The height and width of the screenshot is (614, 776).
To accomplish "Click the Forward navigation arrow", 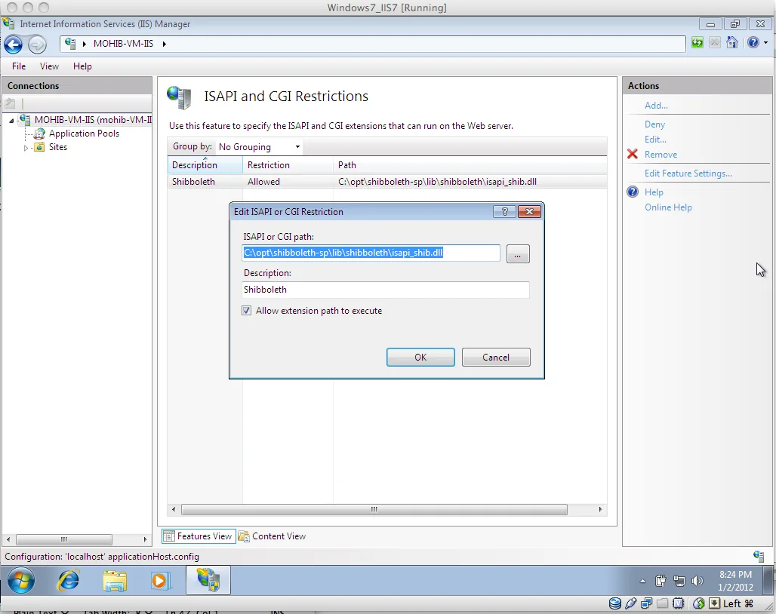I will point(37,45).
